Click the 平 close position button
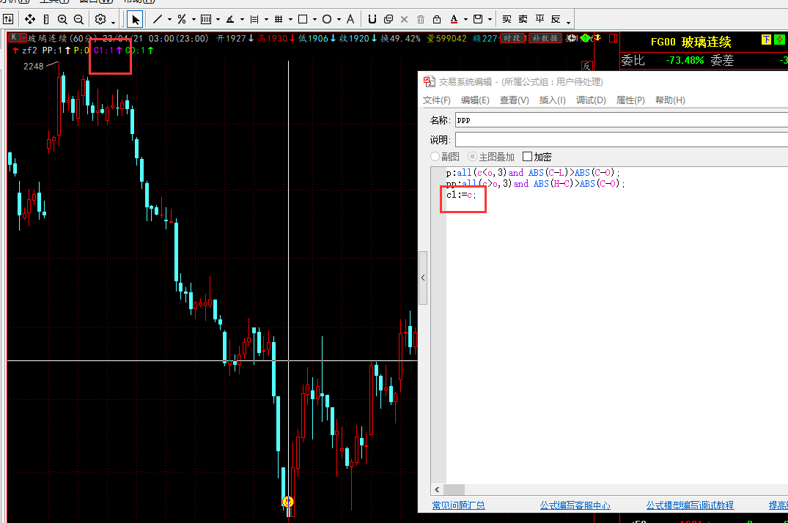 tap(540, 19)
